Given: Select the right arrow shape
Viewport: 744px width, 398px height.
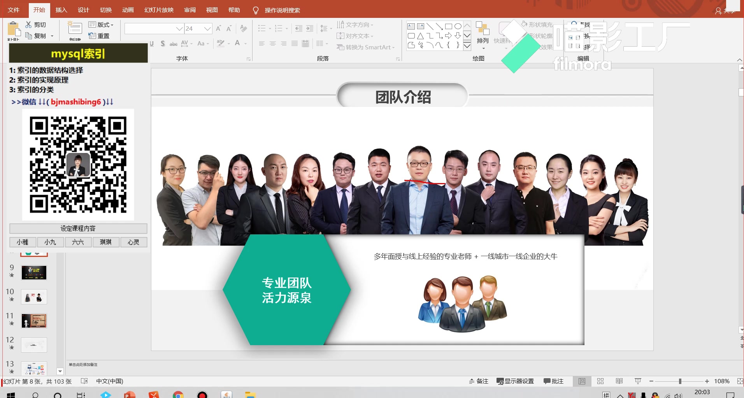Looking at the screenshot, I should pyautogui.click(x=449, y=36).
